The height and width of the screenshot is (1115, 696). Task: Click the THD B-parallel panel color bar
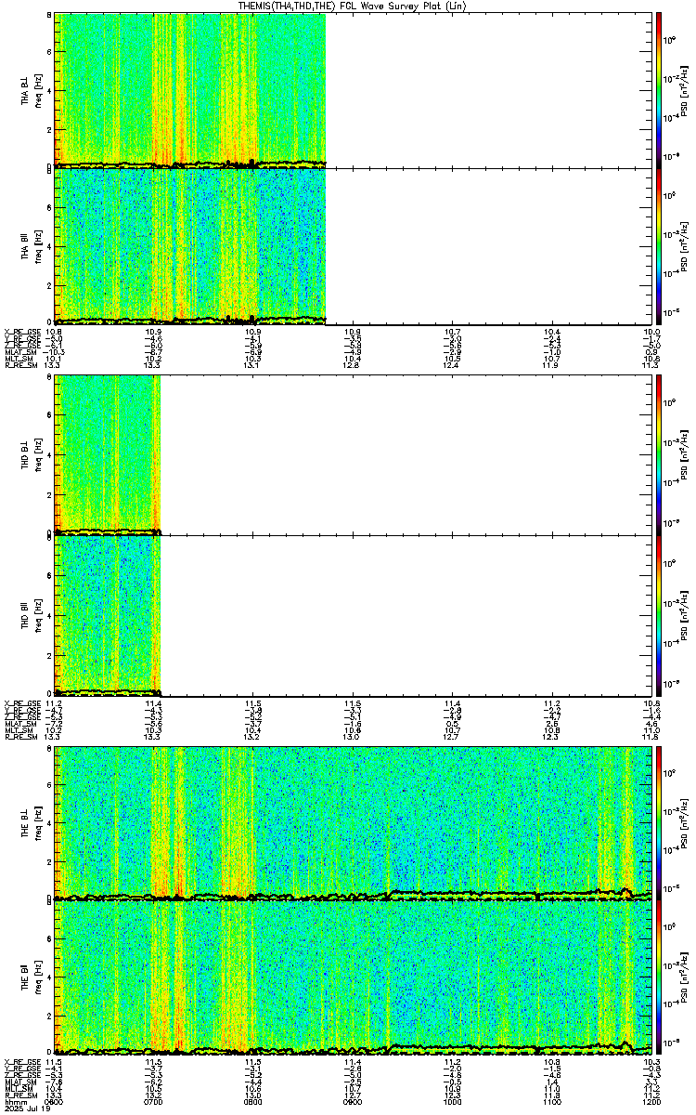(x=659, y=614)
